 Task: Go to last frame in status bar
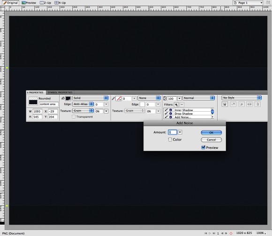click(214, 233)
